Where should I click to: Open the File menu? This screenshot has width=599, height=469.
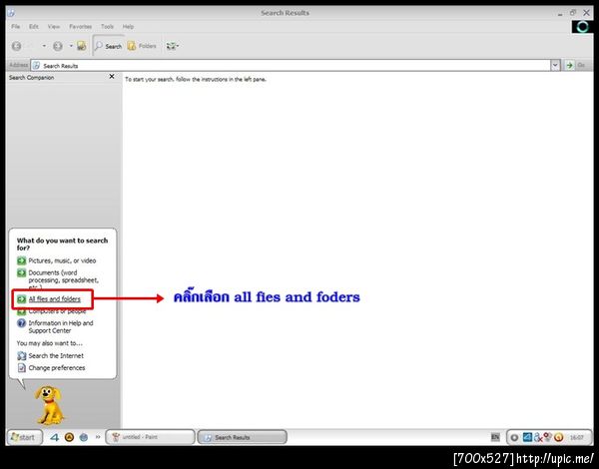point(16,26)
